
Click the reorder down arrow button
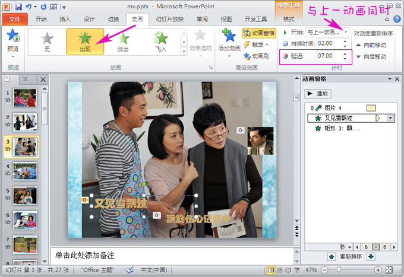coord(371,256)
